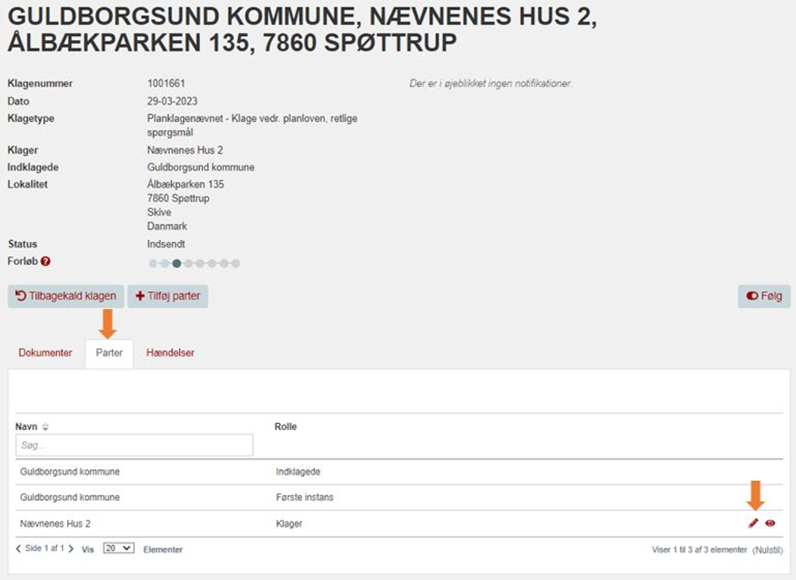Go to previous page with left chevron
The height and width of the screenshot is (580, 796).
[18, 548]
